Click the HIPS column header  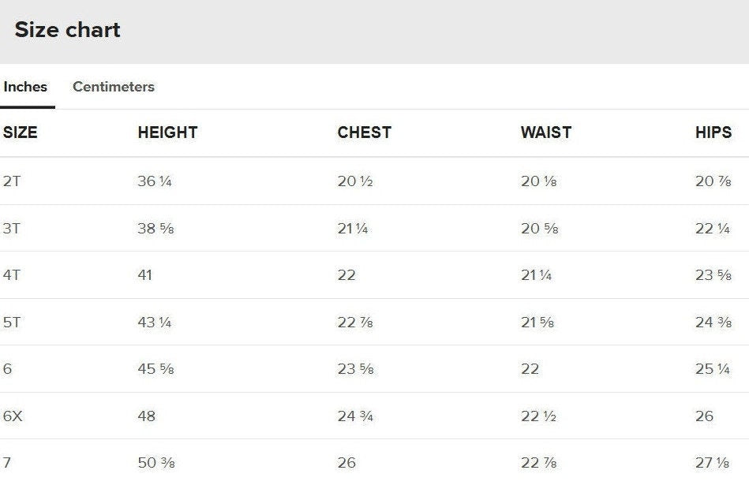(x=713, y=132)
